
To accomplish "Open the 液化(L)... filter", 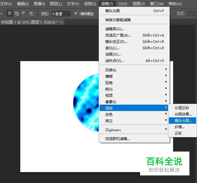I will (134, 48).
